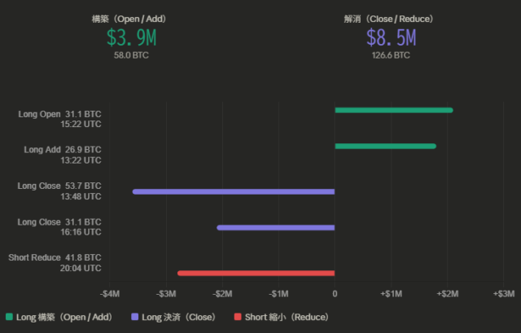
Task: Click the $8.5M close/reduce total
Action: point(391,37)
